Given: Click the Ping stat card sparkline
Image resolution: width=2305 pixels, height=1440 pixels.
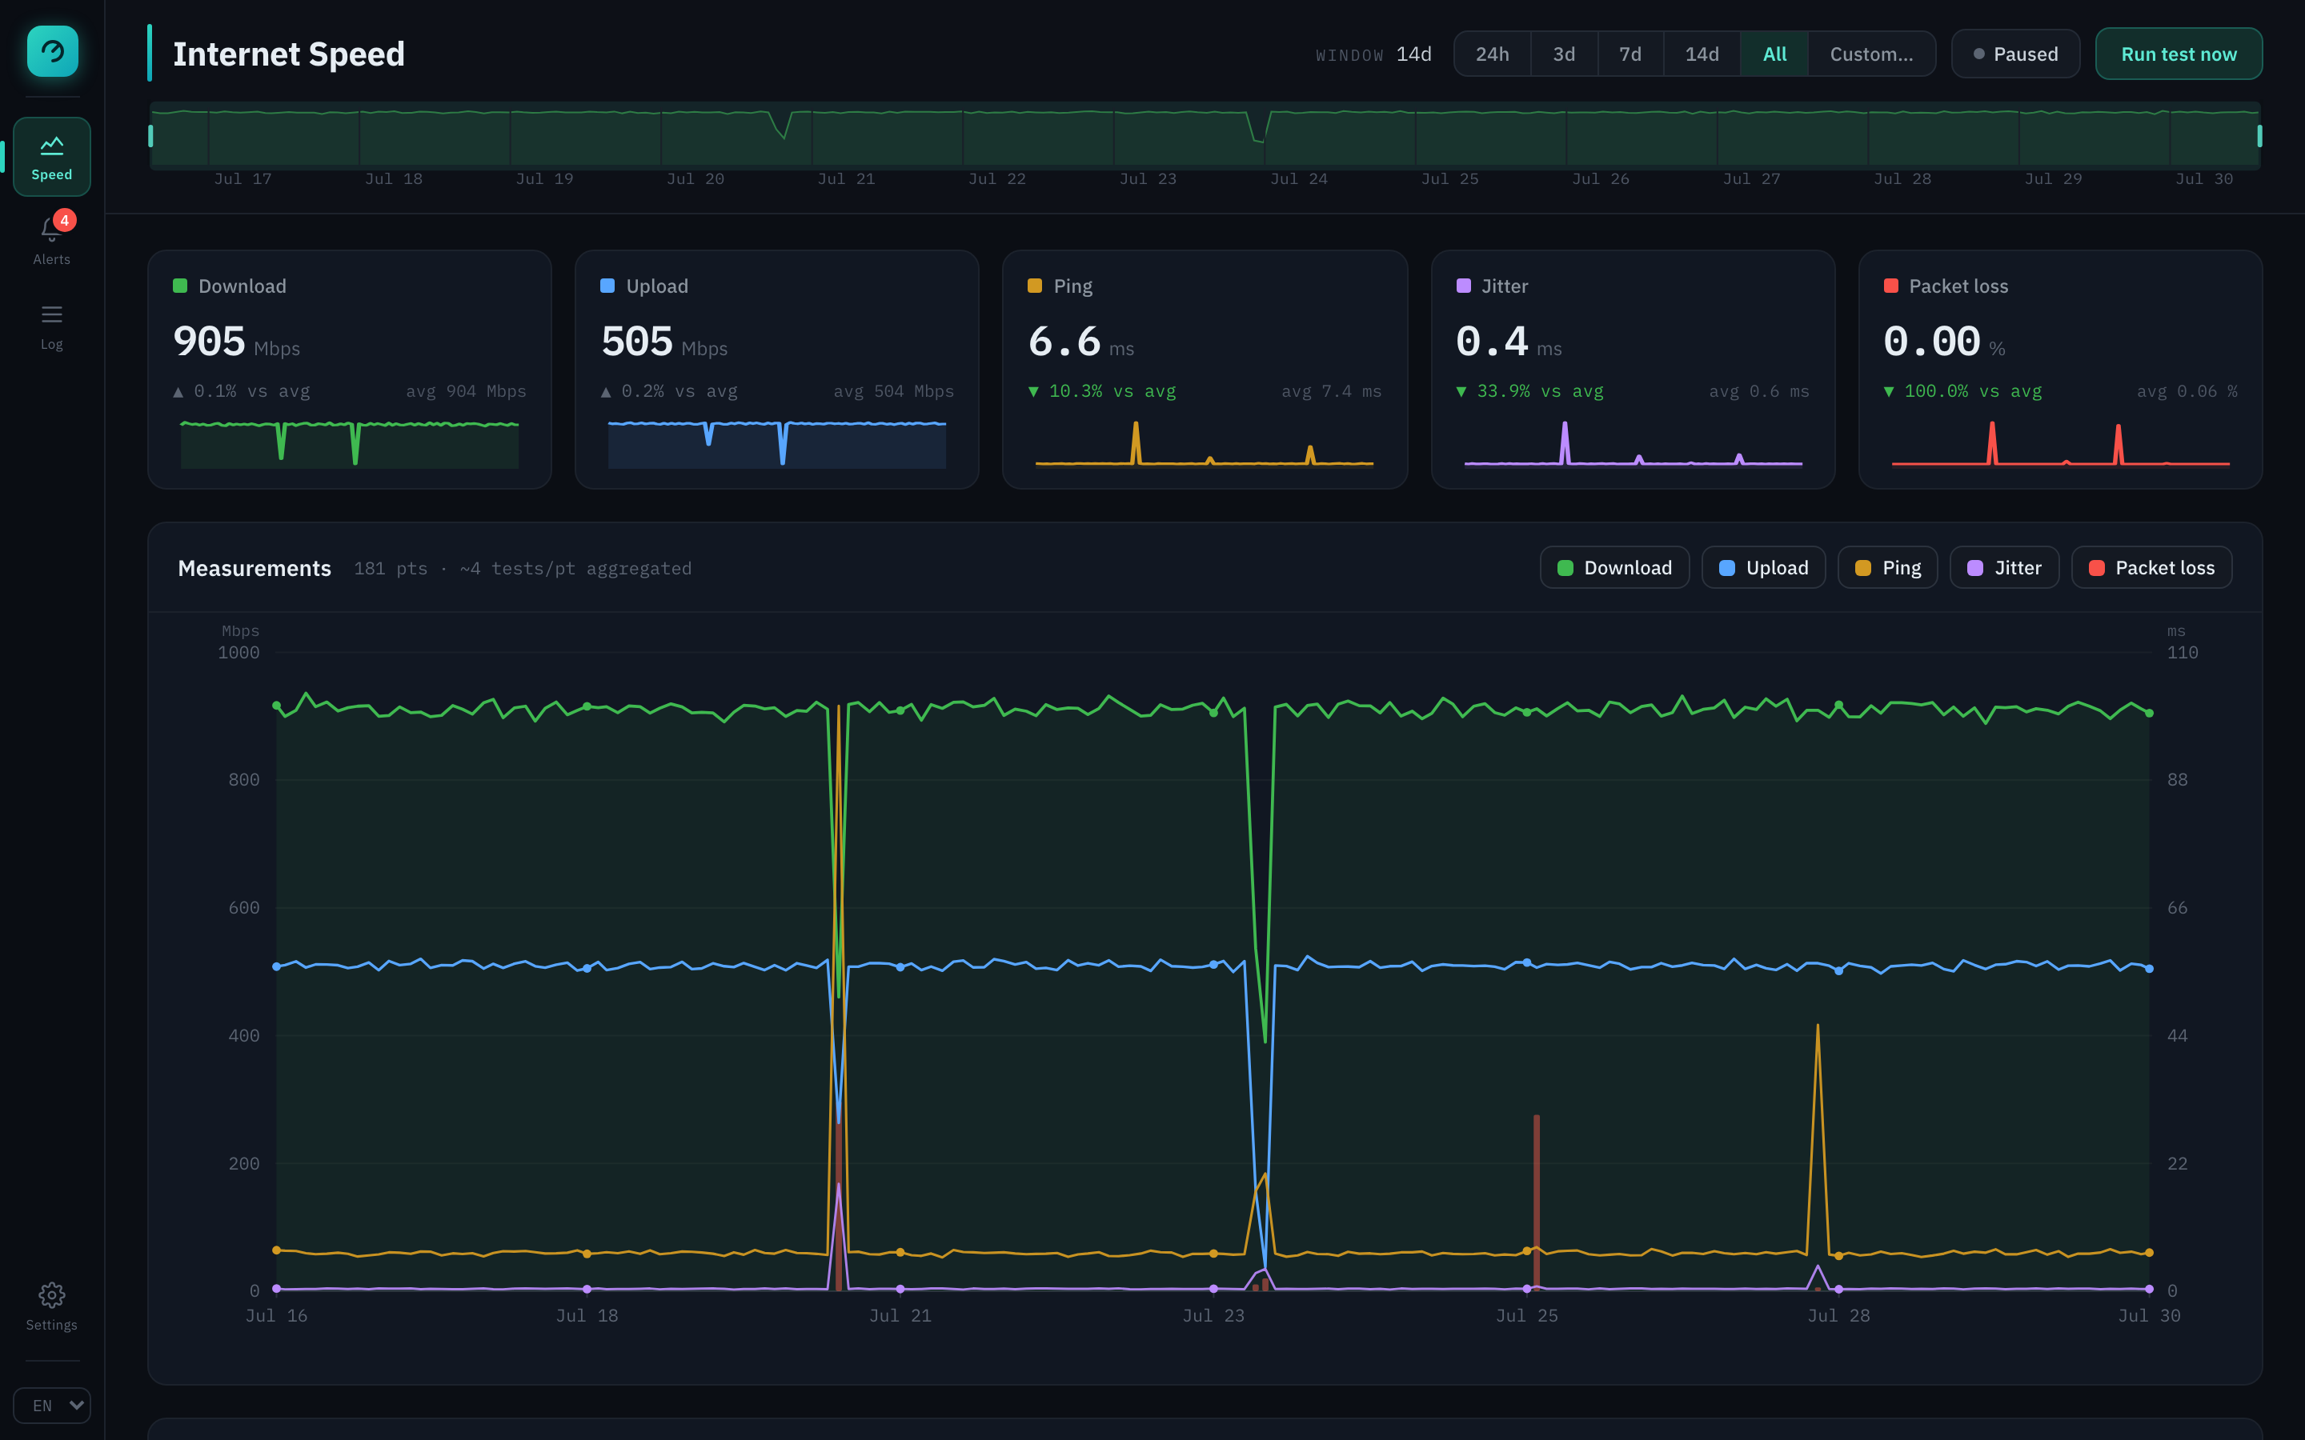Looking at the screenshot, I should pyautogui.click(x=1205, y=445).
